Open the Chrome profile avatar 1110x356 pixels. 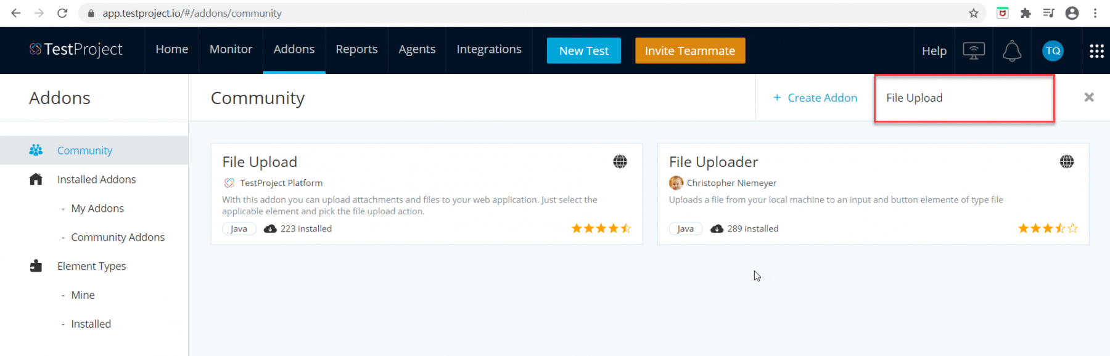point(1072,13)
